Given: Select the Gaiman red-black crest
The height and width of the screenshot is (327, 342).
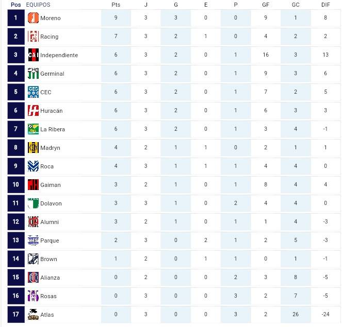Looking at the screenshot, I should click(33, 185).
